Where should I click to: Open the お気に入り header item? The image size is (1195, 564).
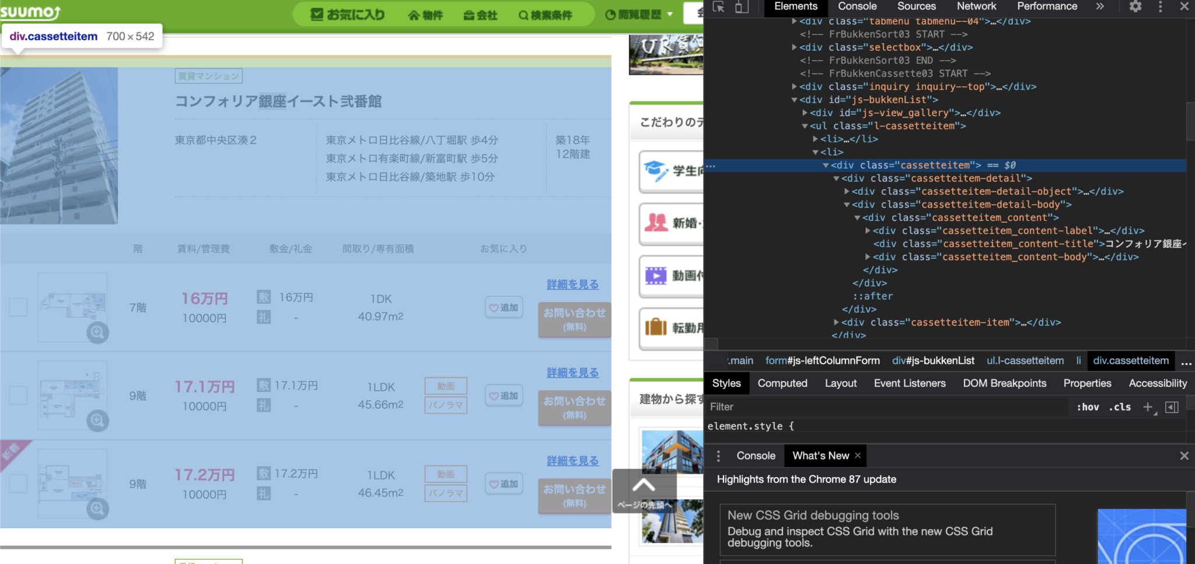pos(347,15)
